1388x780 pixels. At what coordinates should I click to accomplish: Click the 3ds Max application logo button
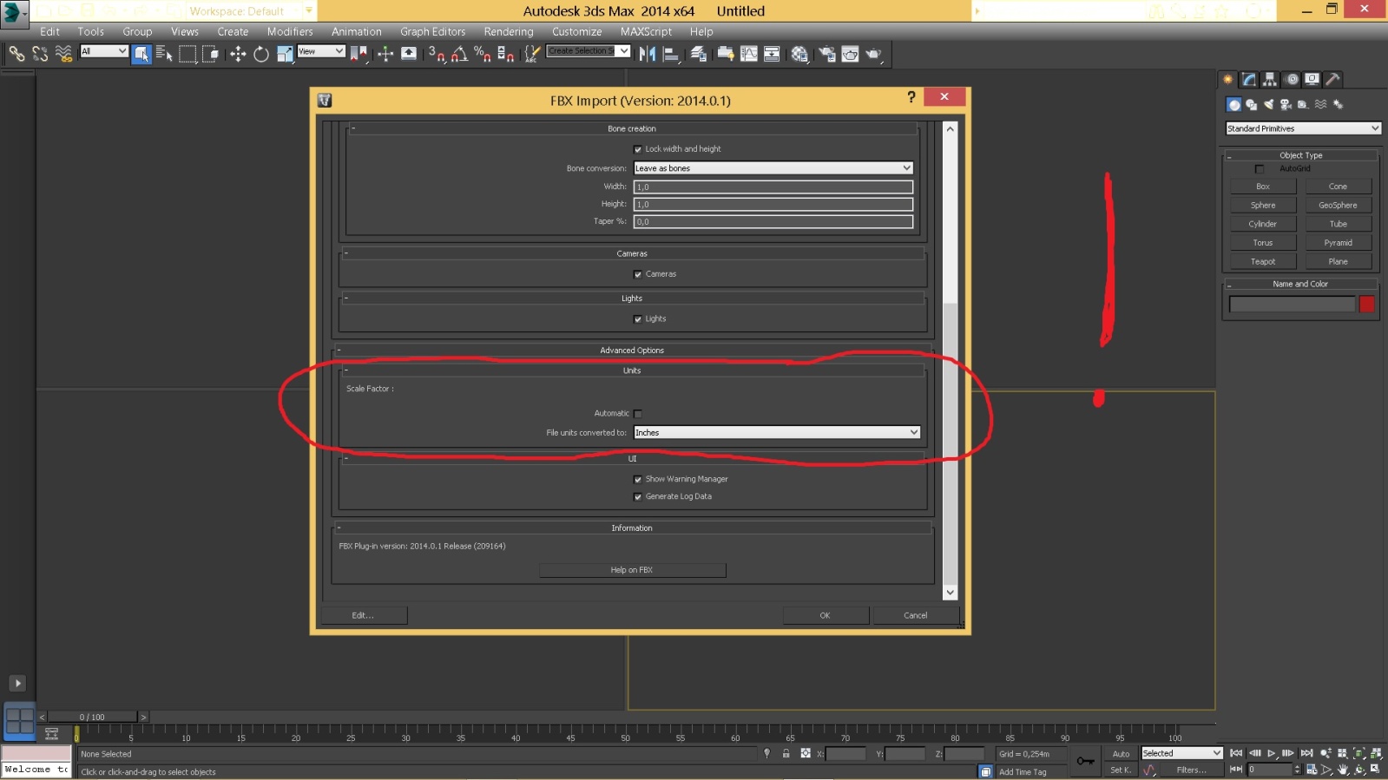click(15, 12)
